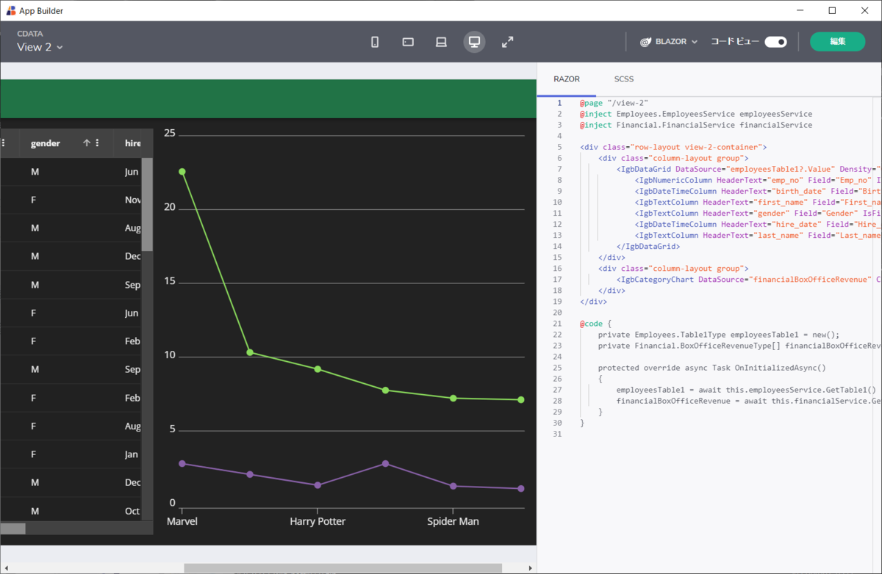
Task: Click the grid vertical scrollbar thumb
Action: pyautogui.click(x=147, y=204)
